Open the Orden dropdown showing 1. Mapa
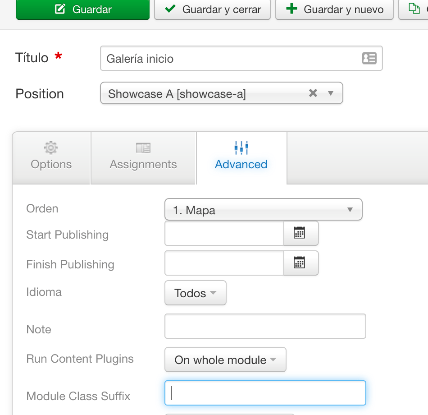The width and height of the screenshot is (428, 415). (x=264, y=209)
